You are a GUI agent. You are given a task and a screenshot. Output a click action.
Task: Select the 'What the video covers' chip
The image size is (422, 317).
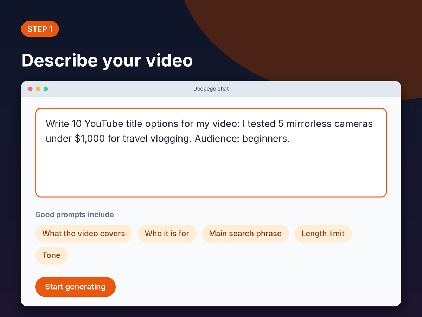84,234
